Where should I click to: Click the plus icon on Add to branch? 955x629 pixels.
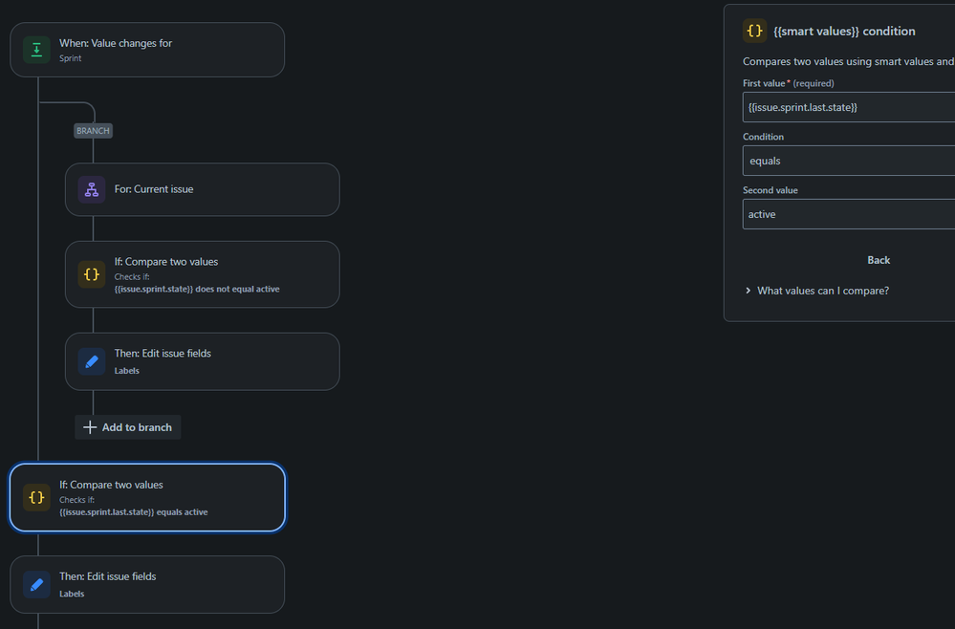(x=90, y=427)
